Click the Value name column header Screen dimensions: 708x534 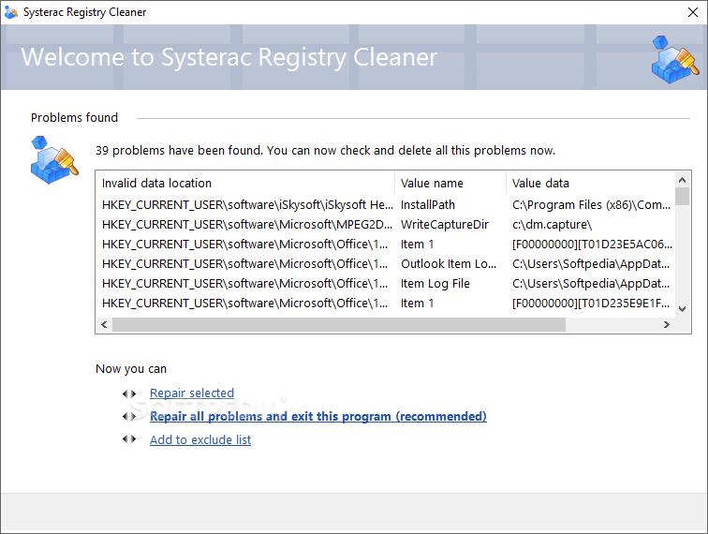(x=450, y=183)
